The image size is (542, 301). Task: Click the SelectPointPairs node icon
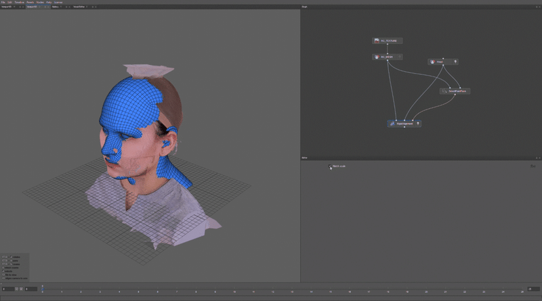pos(444,91)
